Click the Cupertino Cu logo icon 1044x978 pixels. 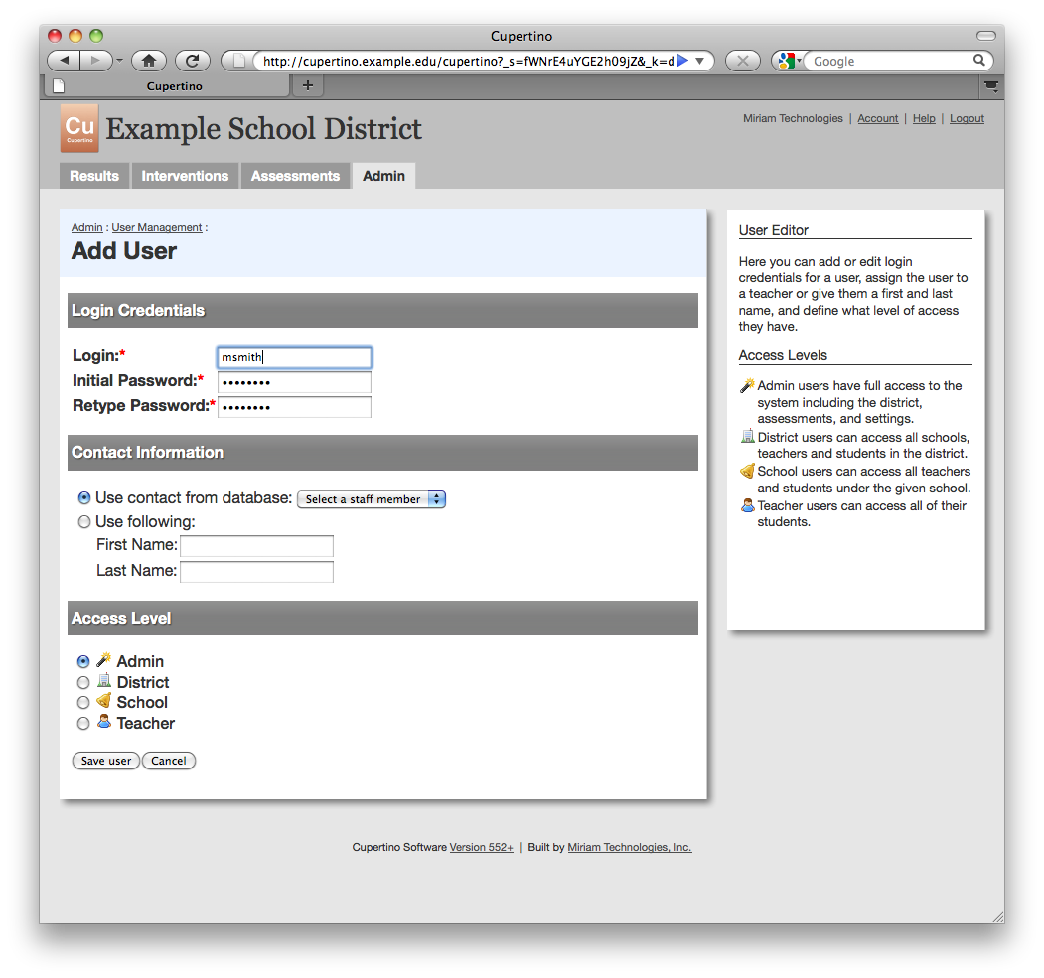(x=79, y=129)
